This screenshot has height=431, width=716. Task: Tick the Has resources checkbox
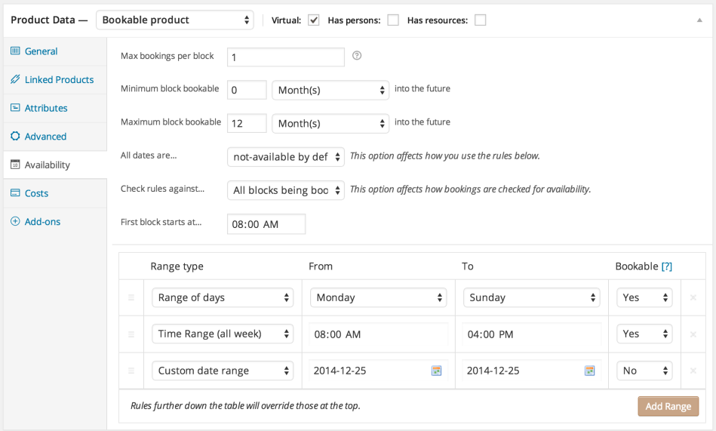(480, 20)
